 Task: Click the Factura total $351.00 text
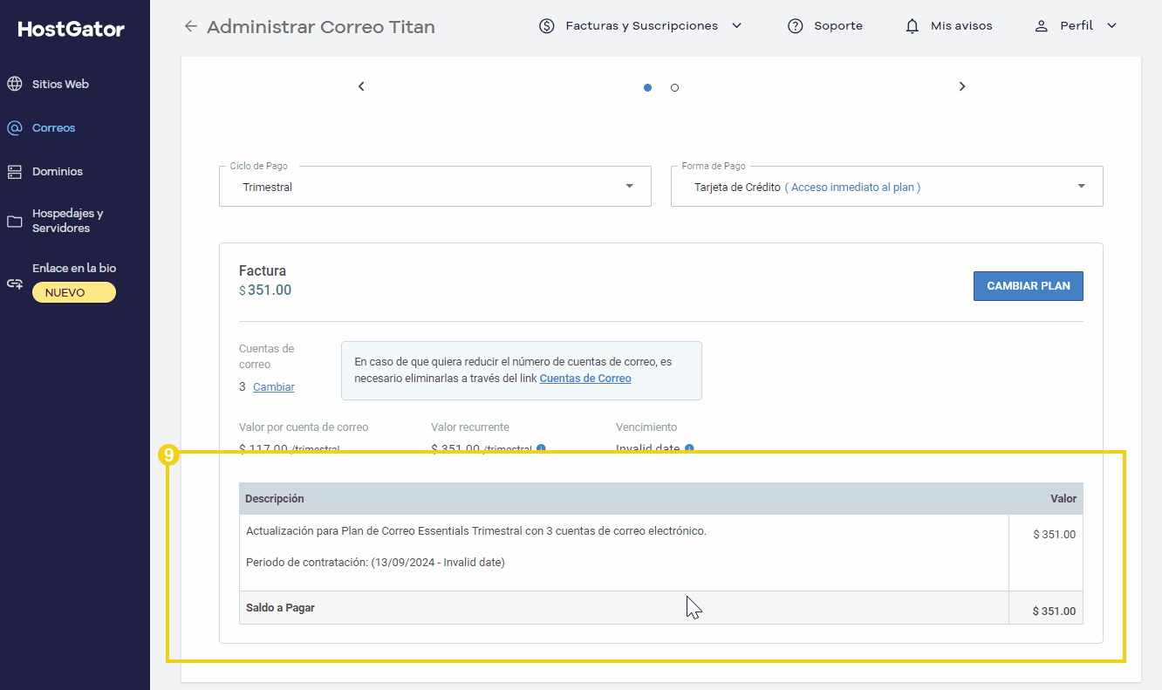click(x=265, y=290)
